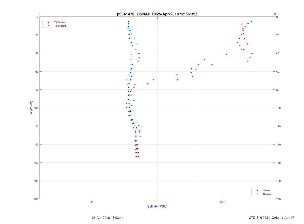Click the left-axis depth tick '0'
Image resolution: width=304 pixels, height=224 pixels.
(37, 17)
